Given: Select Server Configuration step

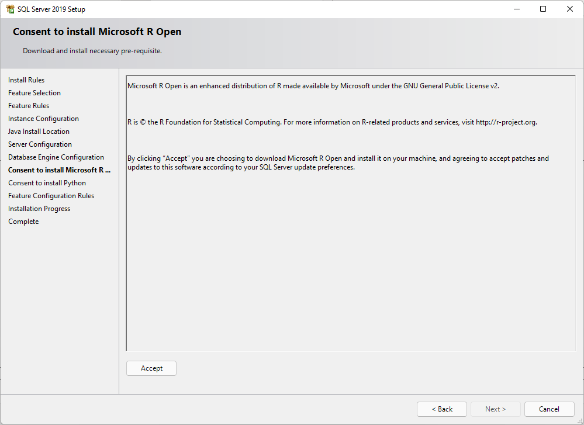Looking at the screenshot, I should [x=40, y=144].
